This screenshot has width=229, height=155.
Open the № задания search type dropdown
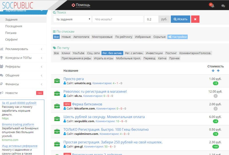click(x=72, y=19)
